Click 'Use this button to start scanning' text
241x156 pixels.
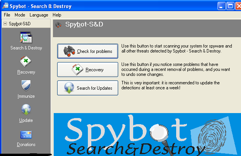177,49
